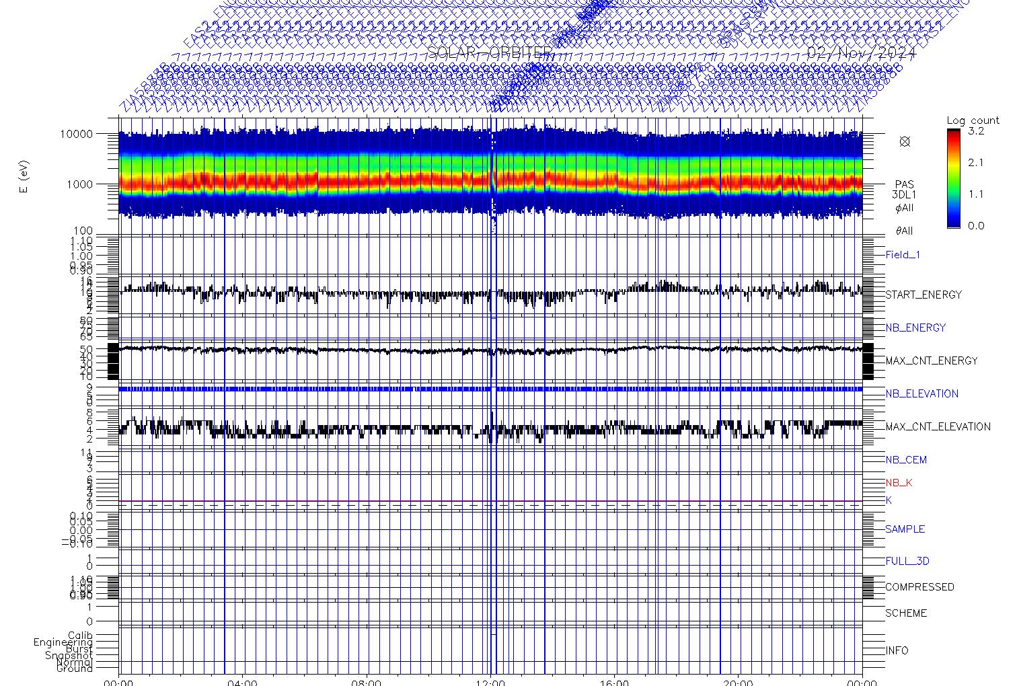Click the 12:00 time axis label

pyautogui.click(x=490, y=682)
